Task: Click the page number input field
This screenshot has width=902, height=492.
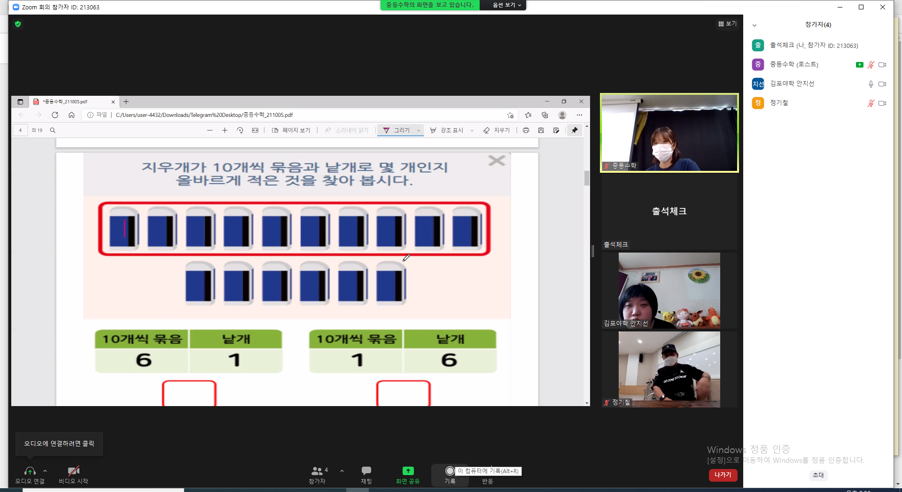Action: coord(20,130)
